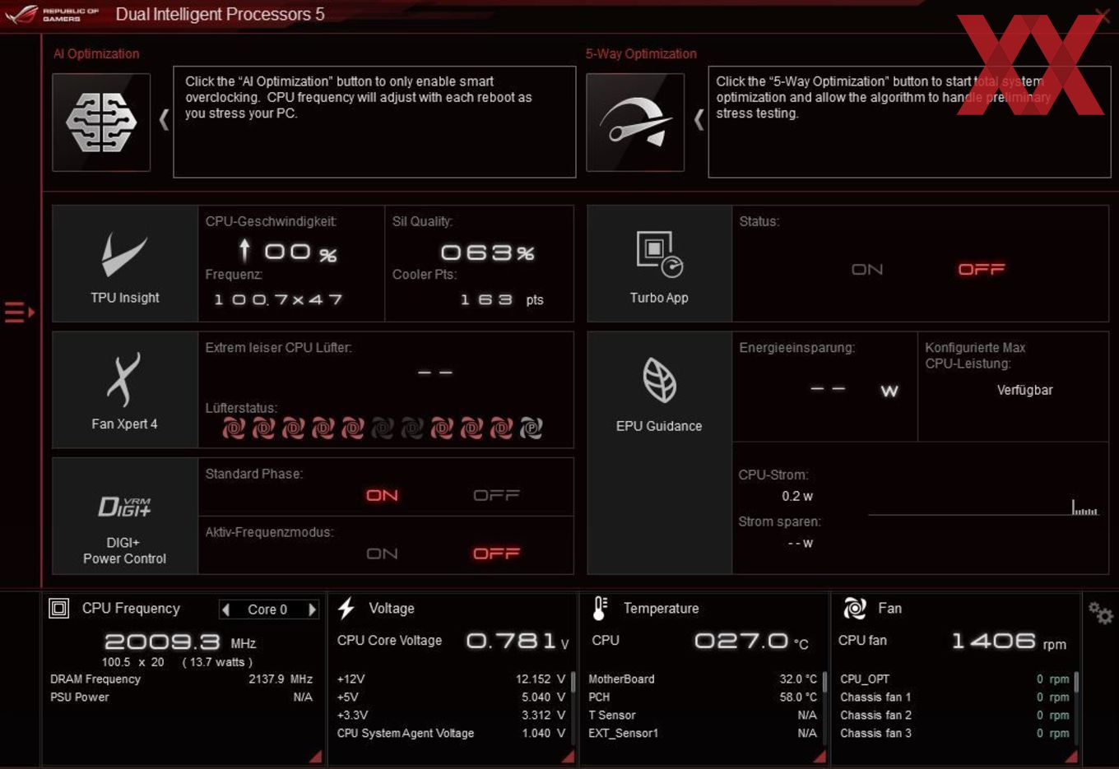1119x769 pixels.
Task: Click the Fan list scrollbar
Action: coord(1076,683)
